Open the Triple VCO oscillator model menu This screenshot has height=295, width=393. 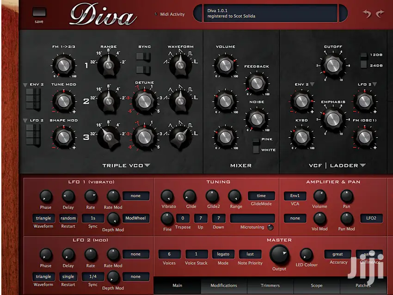coord(147,165)
